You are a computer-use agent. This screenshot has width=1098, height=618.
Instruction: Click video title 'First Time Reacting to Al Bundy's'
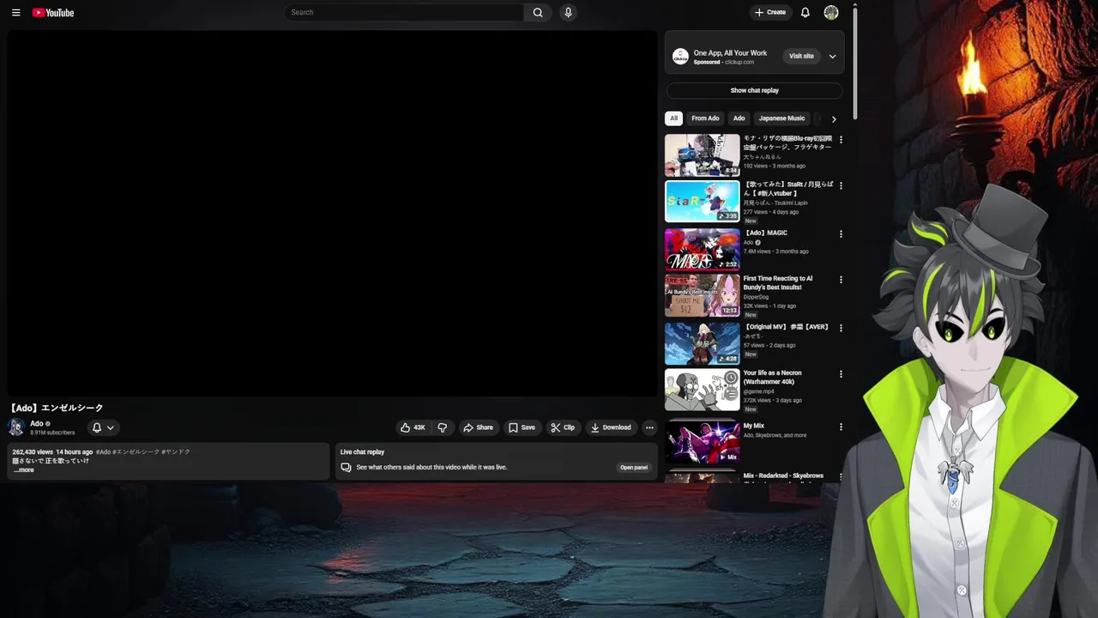pyautogui.click(x=778, y=282)
